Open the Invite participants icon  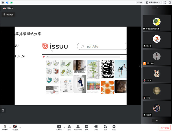pos(69,127)
